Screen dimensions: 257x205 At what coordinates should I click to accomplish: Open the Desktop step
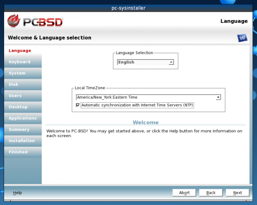(23, 107)
